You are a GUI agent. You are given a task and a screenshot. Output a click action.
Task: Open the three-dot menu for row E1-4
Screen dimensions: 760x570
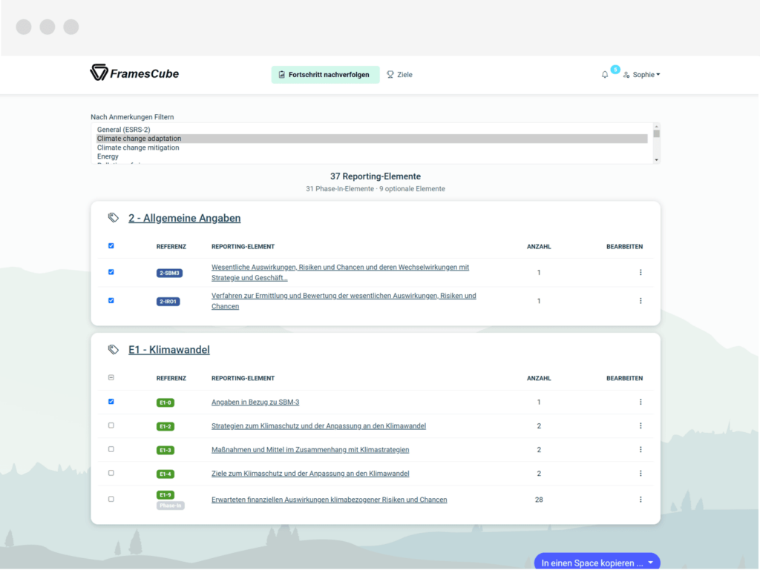(x=641, y=473)
